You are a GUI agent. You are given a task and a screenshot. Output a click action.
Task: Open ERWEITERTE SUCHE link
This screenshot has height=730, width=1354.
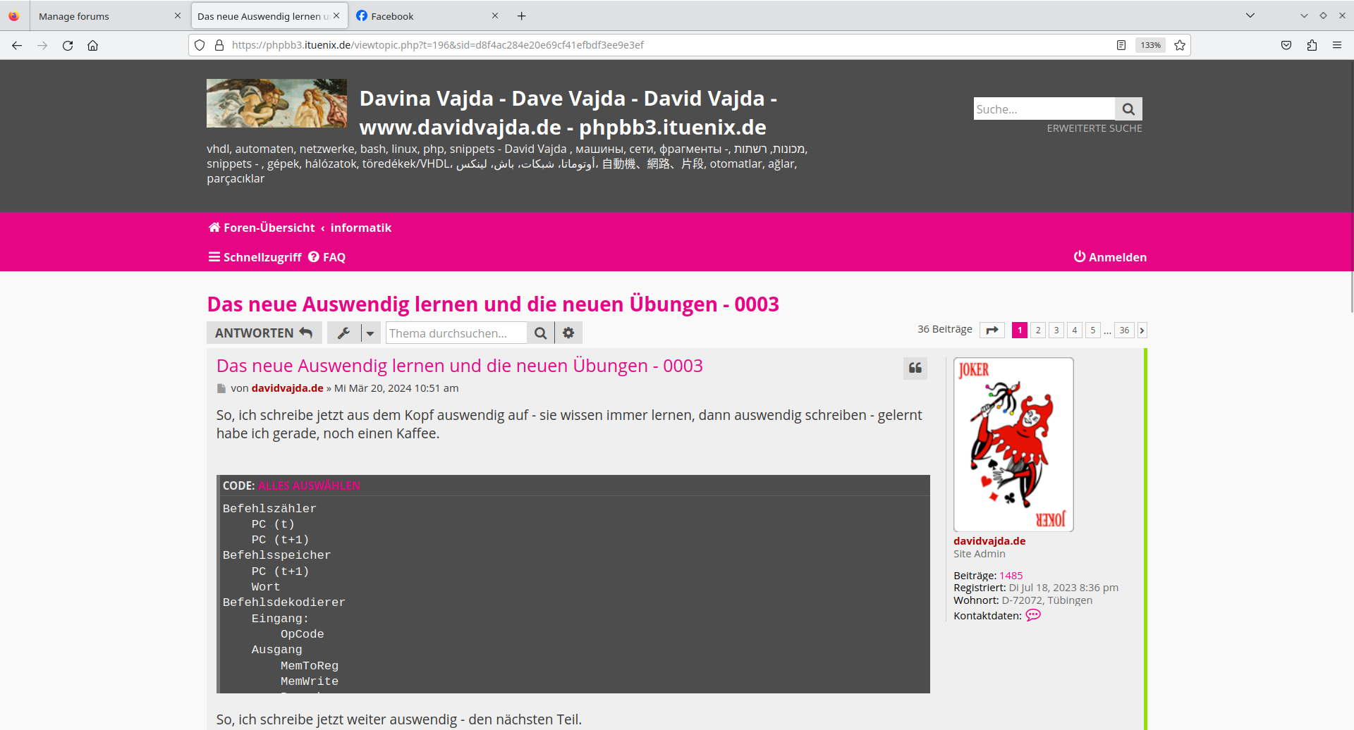(x=1094, y=128)
